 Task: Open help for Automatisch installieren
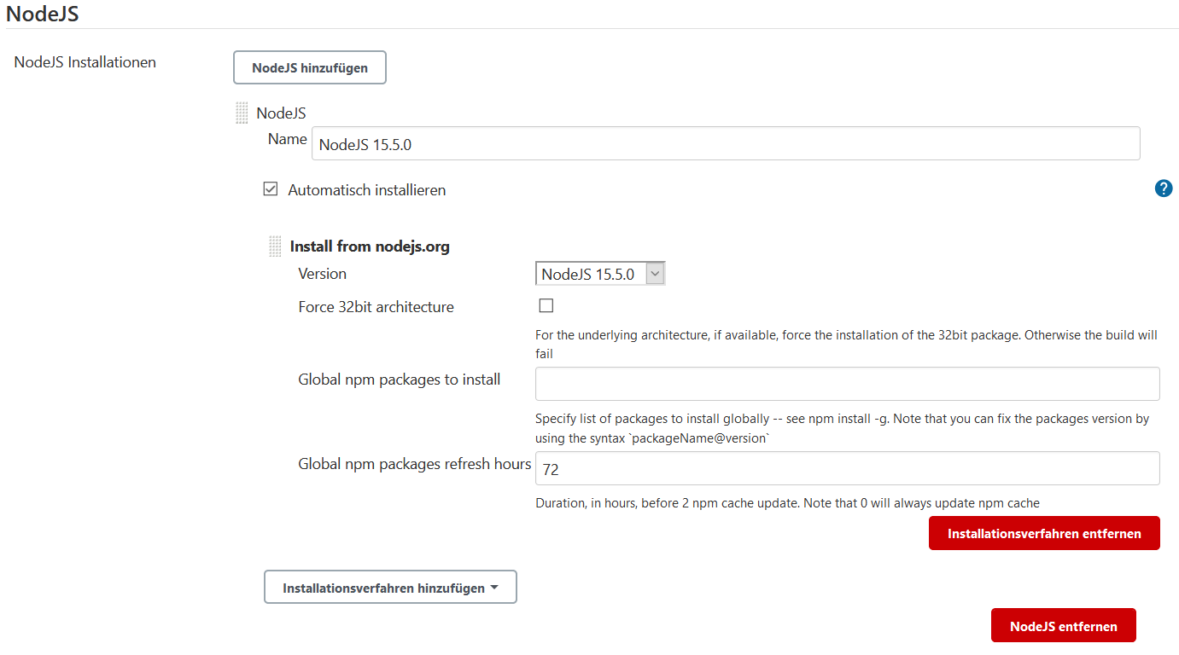(x=1163, y=188)
